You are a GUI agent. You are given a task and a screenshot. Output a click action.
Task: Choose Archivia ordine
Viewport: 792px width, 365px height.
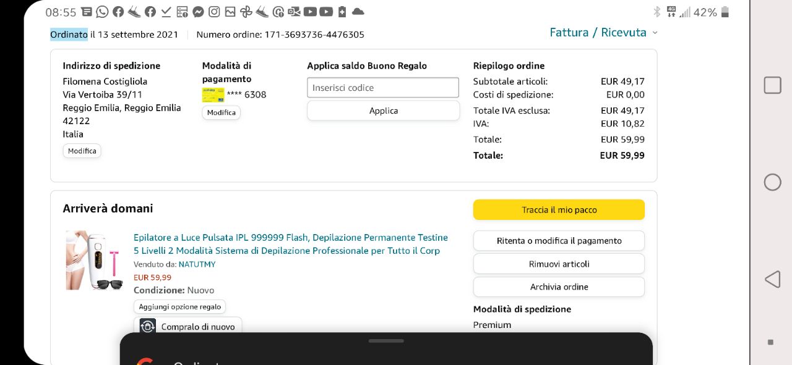(x=559, y=287)
